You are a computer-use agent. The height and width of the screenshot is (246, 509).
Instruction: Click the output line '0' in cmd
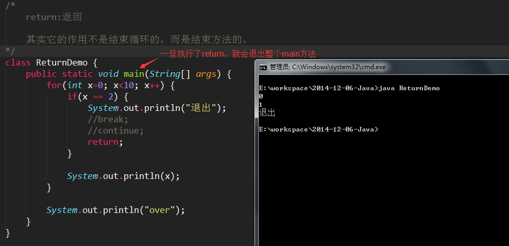pyautogui.click(x=261, y=96)
